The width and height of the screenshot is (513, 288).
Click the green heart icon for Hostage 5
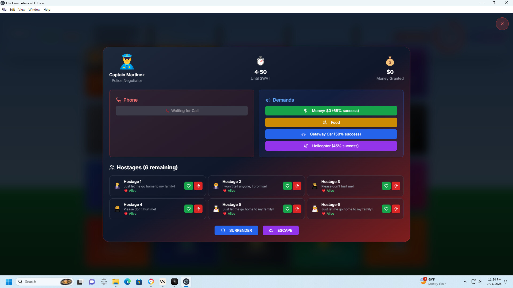287,209
